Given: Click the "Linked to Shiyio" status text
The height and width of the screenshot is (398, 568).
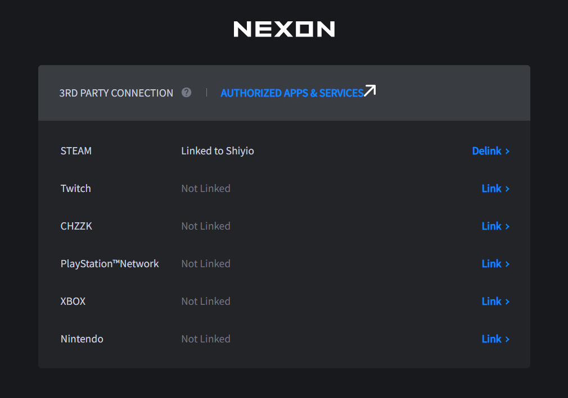Looking at the screenshot, I should pos(218,151).
